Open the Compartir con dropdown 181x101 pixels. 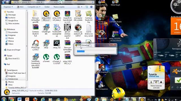coord(34,7)
